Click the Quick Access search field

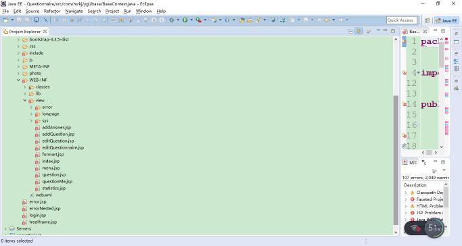(402, 20)
